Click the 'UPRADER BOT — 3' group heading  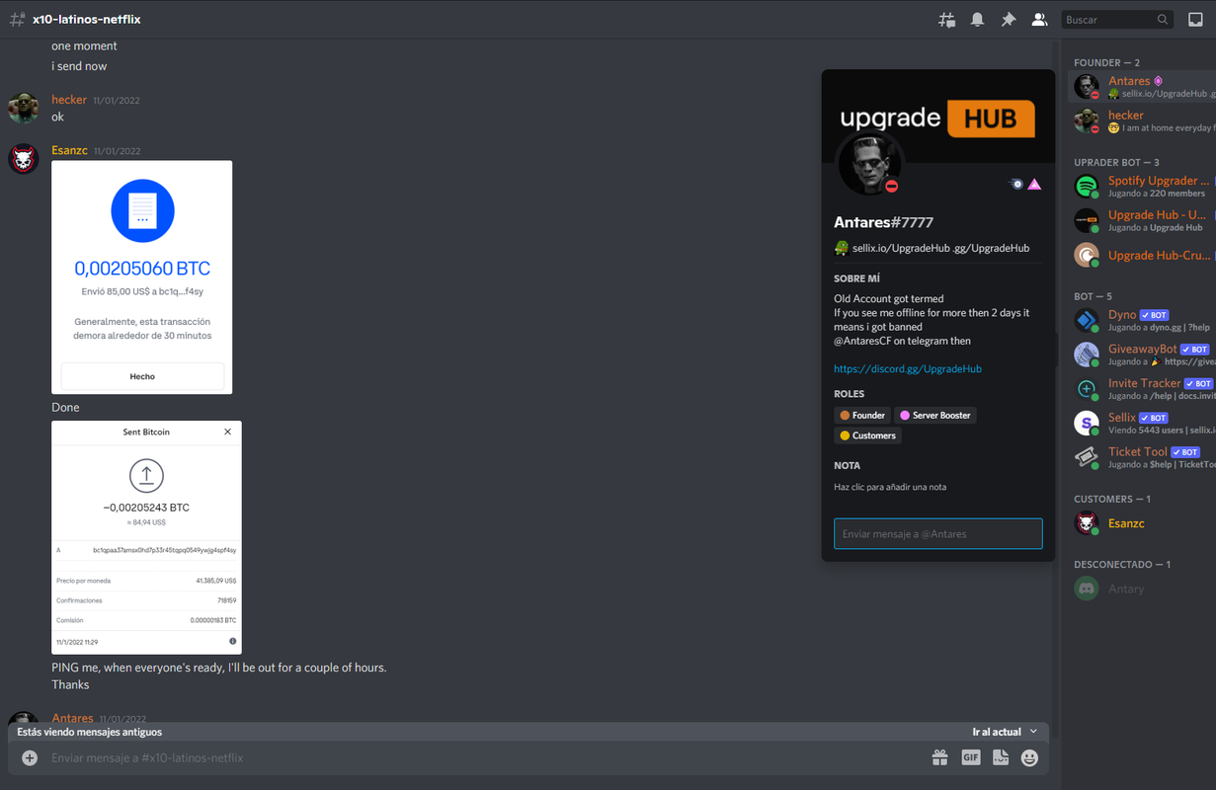1116,162
